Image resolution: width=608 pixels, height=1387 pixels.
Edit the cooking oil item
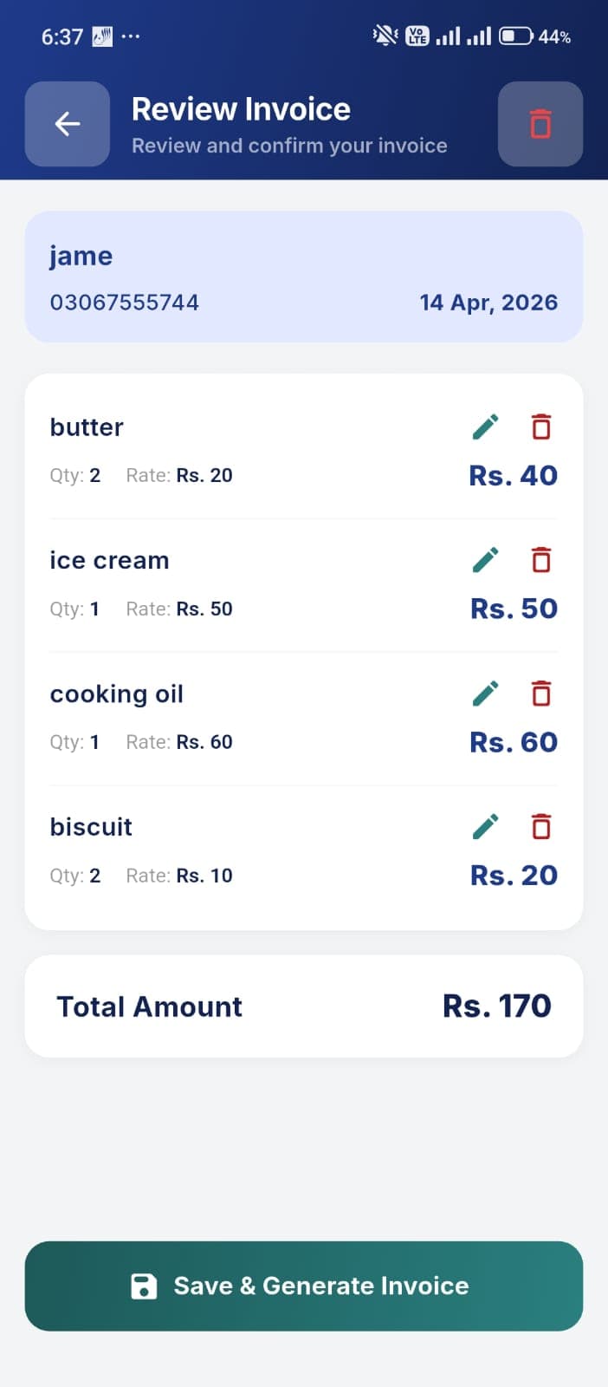tap(485, 693)
